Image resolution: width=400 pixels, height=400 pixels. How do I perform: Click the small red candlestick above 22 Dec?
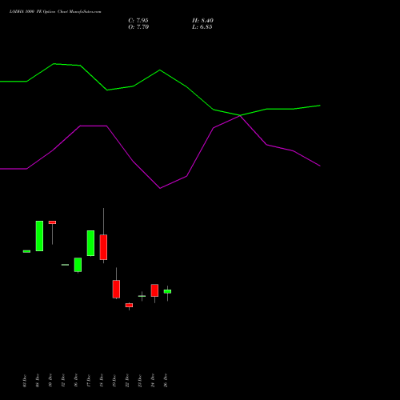coord(129,306)
